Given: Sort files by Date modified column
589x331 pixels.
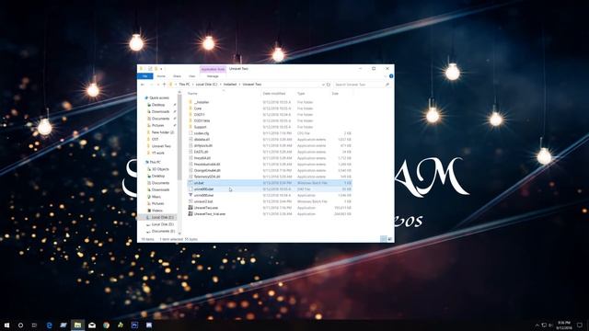Looking at the screenshot, I should click(278, 94).
